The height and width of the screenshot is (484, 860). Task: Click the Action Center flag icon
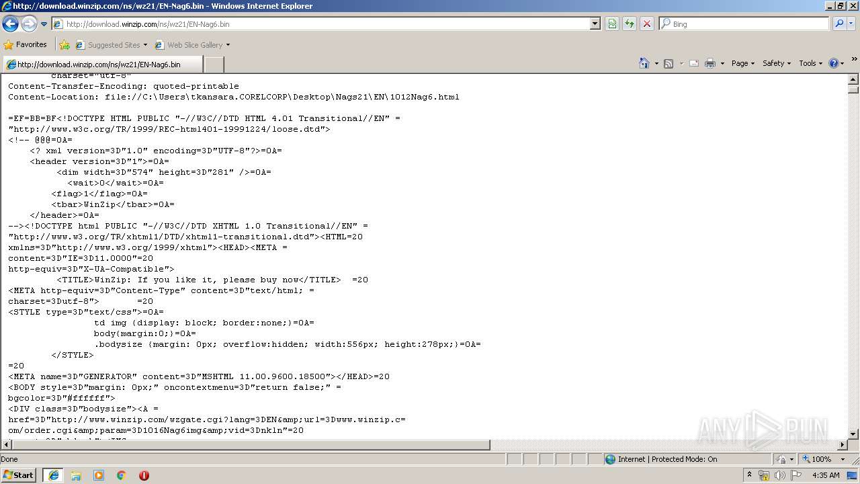[x=796, y=475]
